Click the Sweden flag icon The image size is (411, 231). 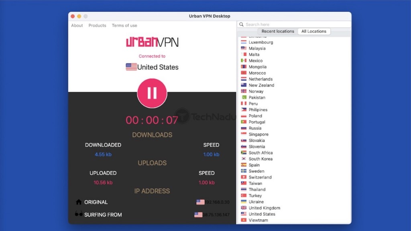244,171
